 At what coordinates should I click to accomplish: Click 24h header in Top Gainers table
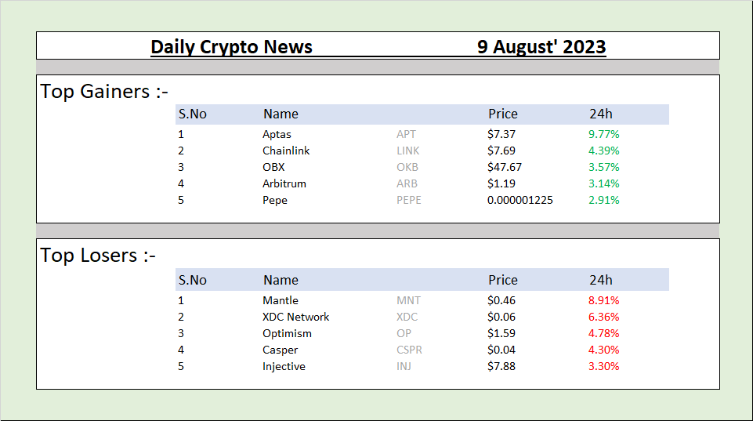[x=601, y=114]
